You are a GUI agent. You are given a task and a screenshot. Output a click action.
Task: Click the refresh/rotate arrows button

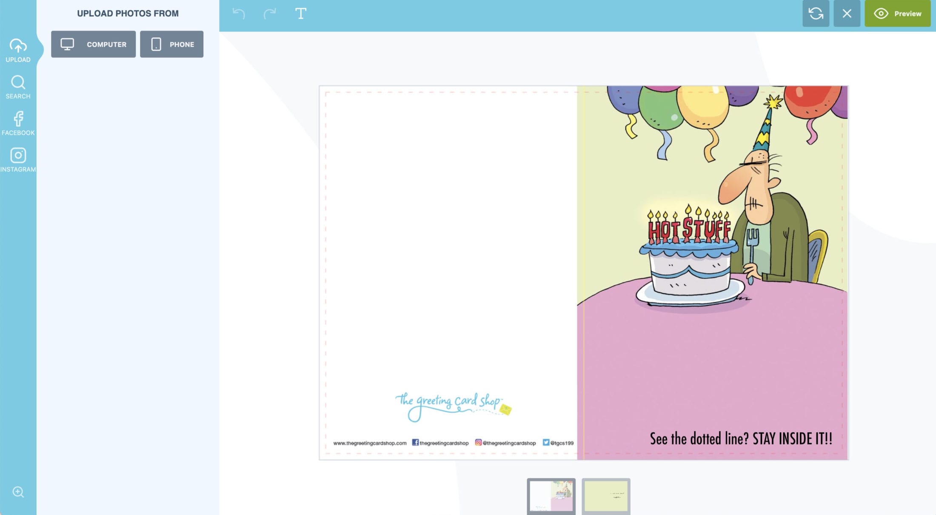coord(816,14)
